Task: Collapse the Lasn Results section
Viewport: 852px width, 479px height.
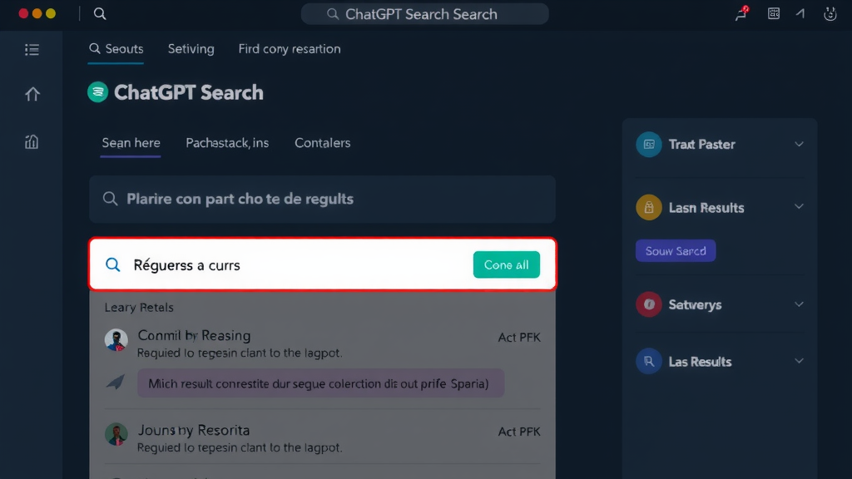Action: pyautogui.click(x=799, y=206)
